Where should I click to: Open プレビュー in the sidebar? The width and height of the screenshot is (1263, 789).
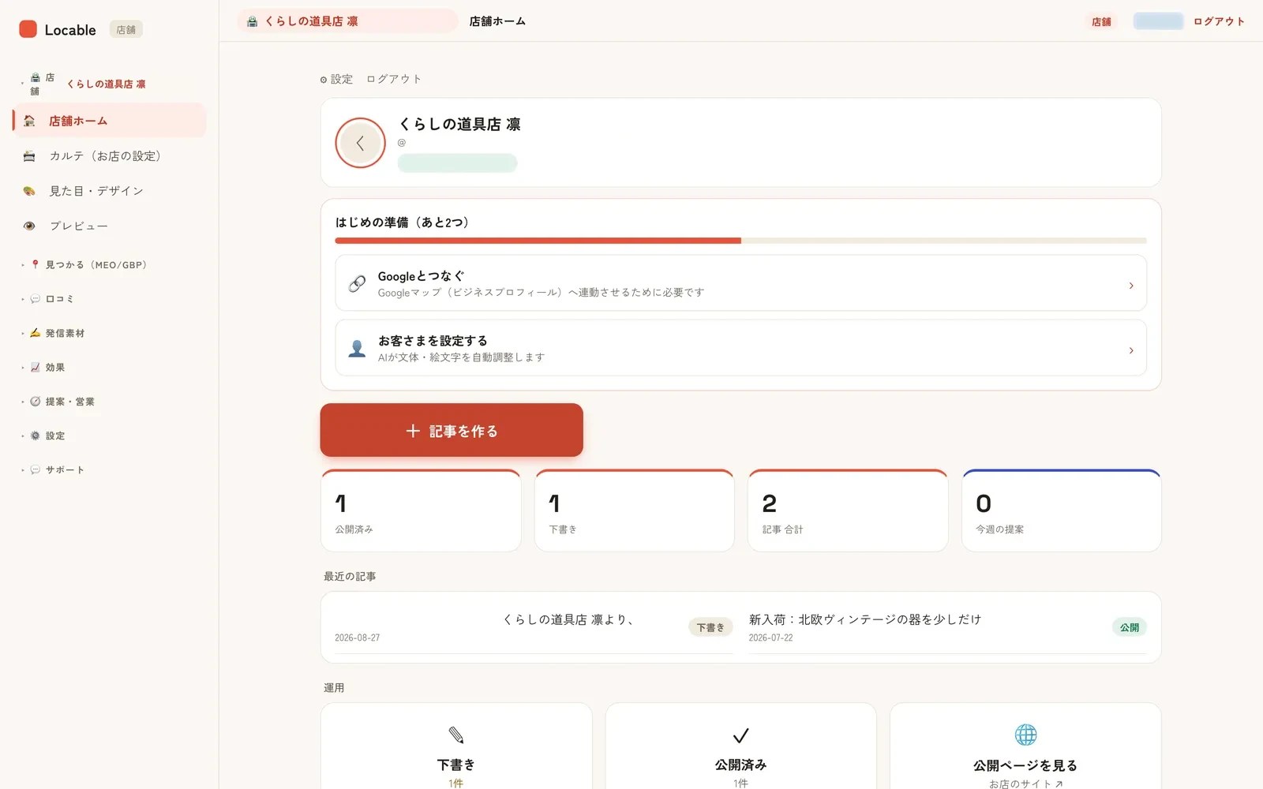tap(110, 226)
